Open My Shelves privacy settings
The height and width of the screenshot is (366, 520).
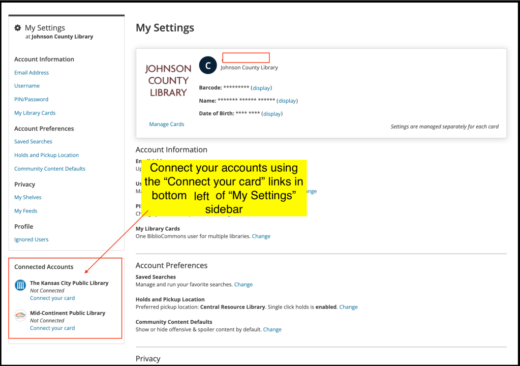(28, 197)
